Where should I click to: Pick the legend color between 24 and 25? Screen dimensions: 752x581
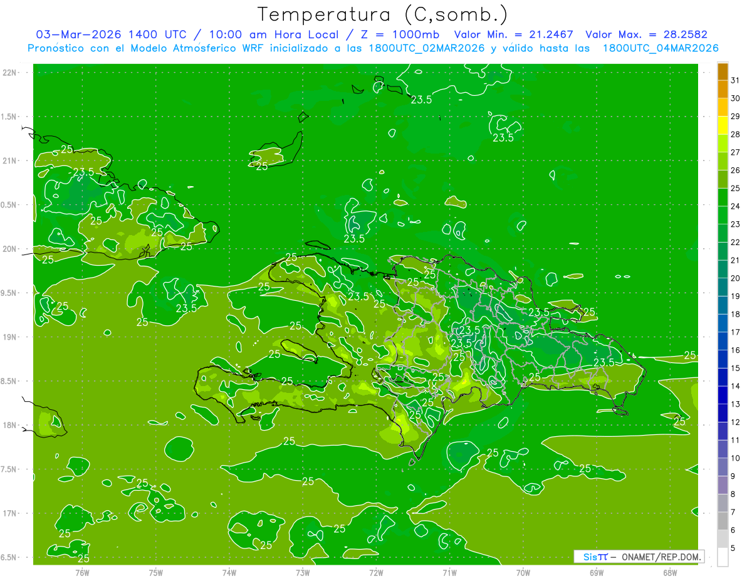[723, 197]
